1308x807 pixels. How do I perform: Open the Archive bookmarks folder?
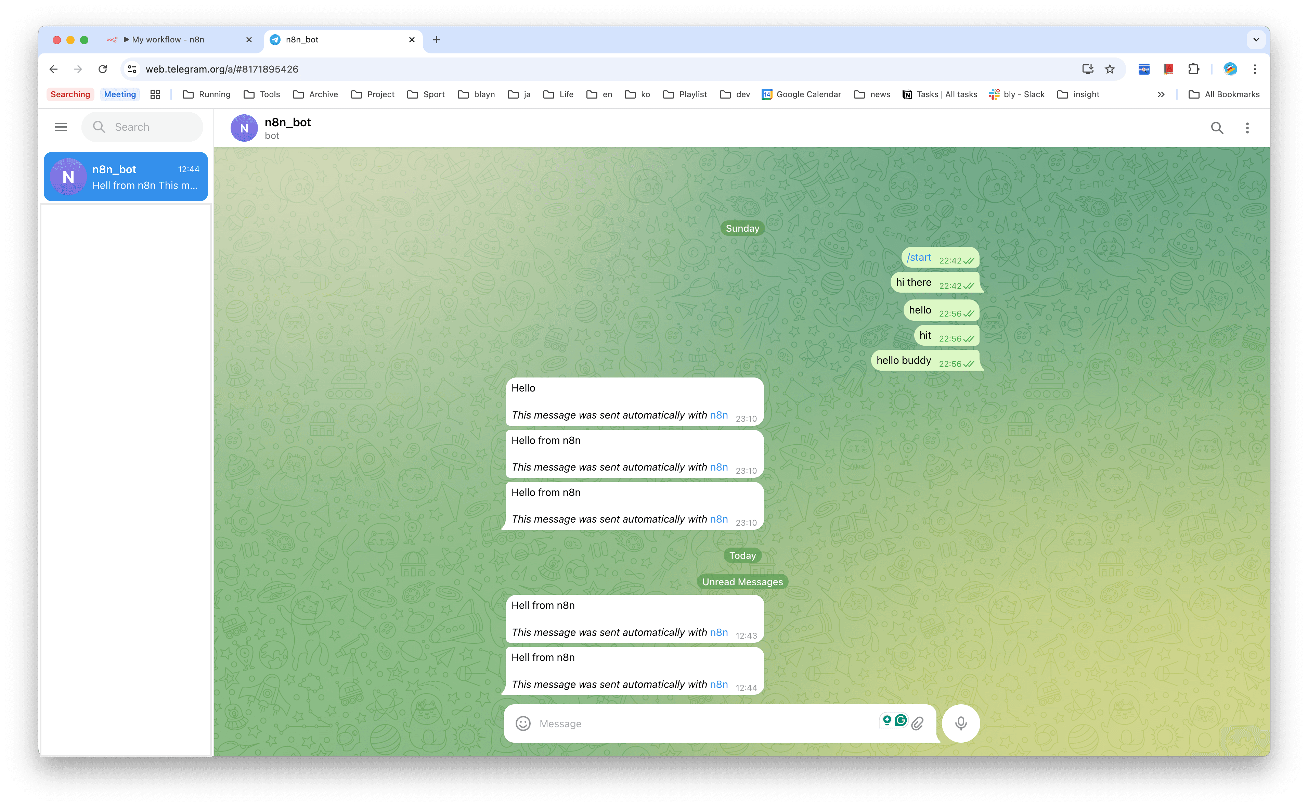(316, 94)
